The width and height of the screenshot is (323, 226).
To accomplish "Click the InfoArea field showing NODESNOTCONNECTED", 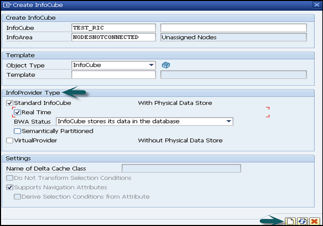I will [113, 37].
